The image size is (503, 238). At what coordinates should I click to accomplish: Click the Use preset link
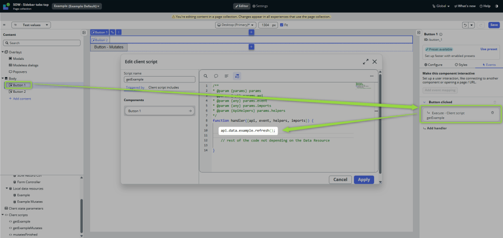pyautogui.click(x=489, y=49)
